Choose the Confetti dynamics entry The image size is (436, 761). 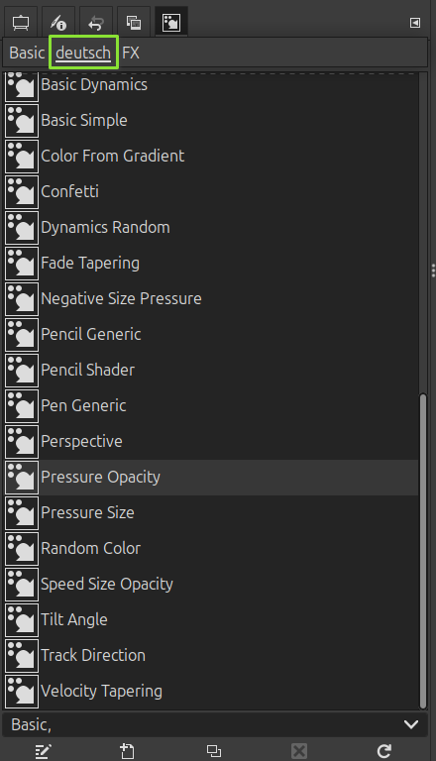click(x=212, y=191)
